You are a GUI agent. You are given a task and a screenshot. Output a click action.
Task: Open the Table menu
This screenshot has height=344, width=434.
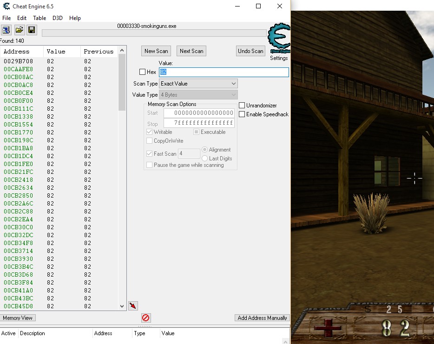39,18
